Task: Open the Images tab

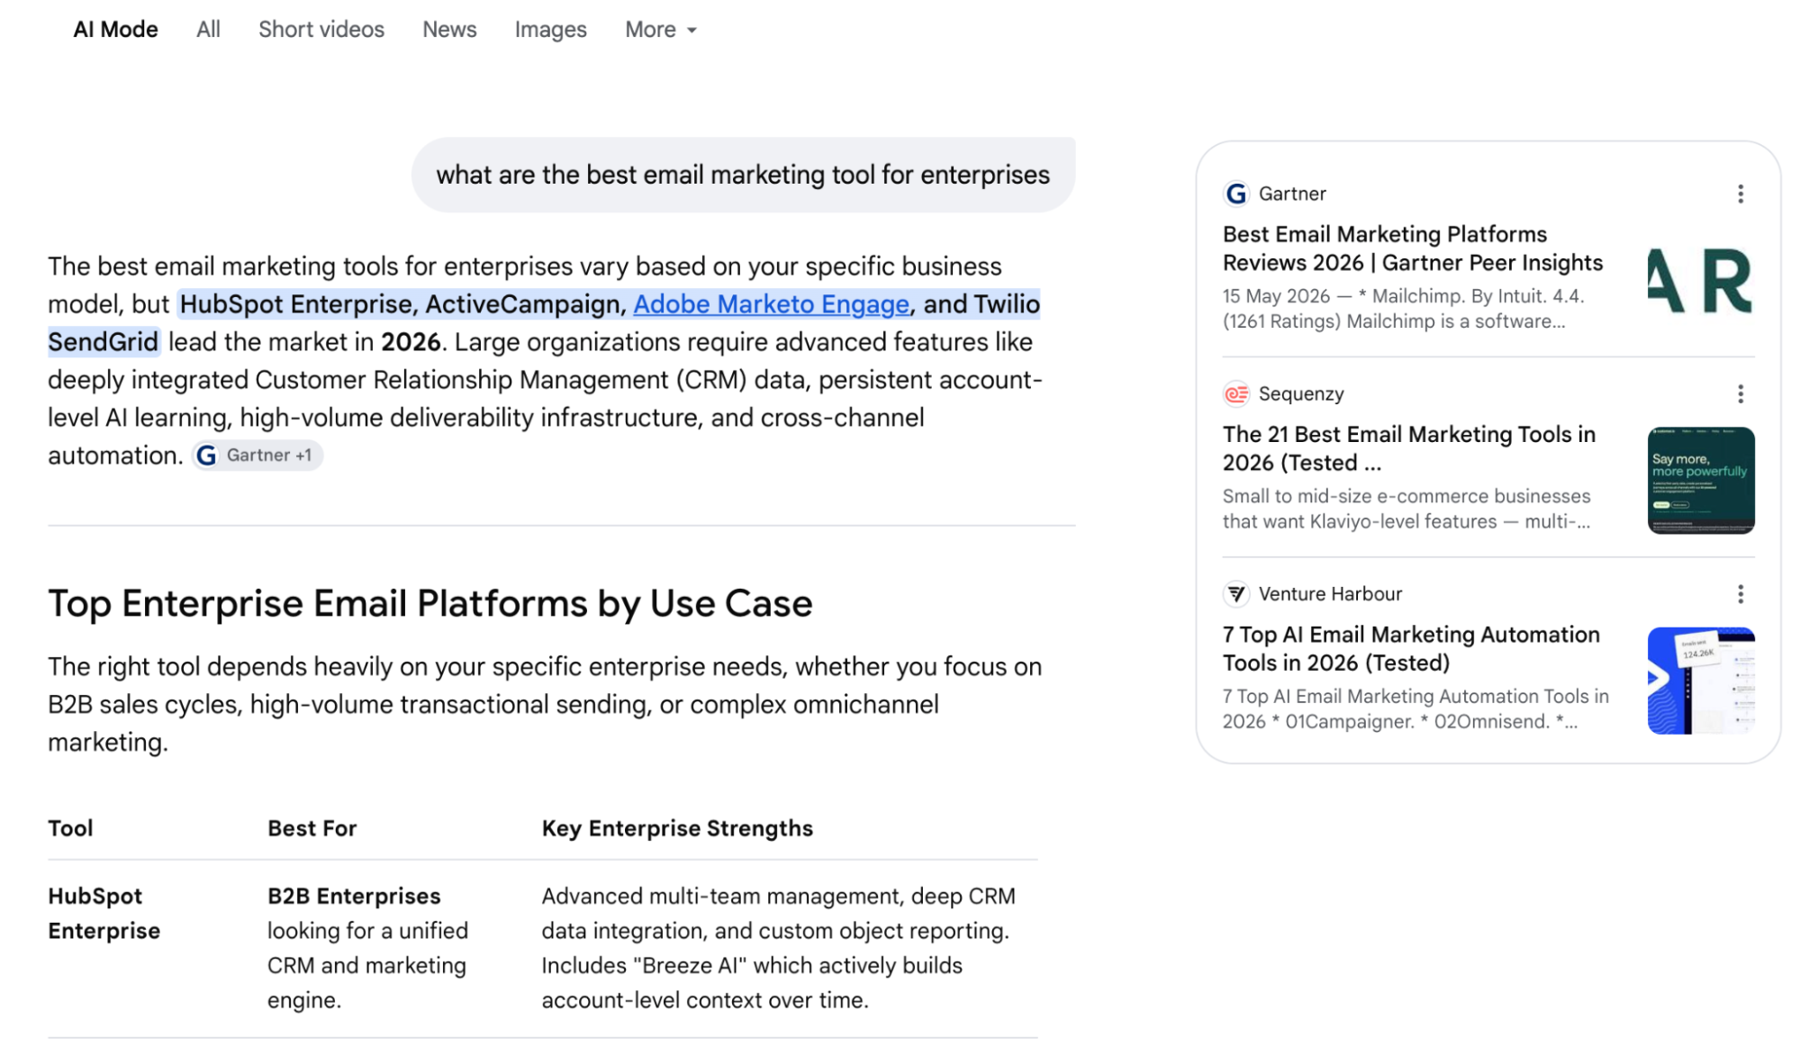Action: coord(550,30)
